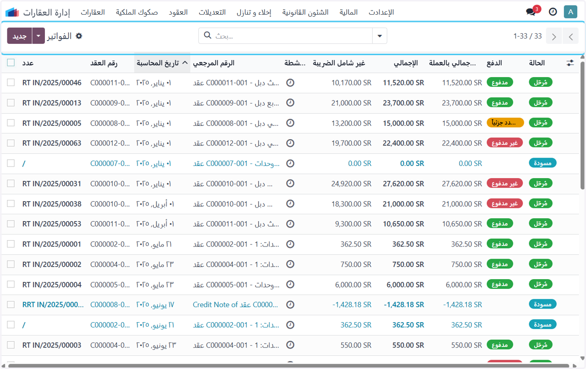Open the activities clock icon in navbar
586x369 pixels.
[553, 12]
